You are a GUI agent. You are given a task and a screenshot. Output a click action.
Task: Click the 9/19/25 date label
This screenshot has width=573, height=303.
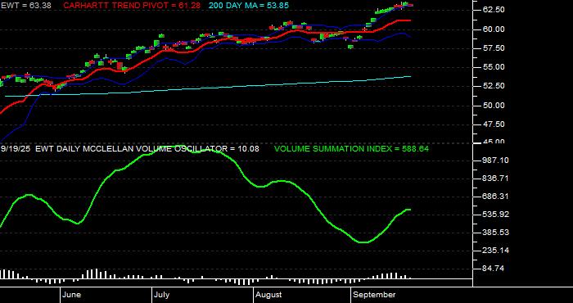(16, 149)
